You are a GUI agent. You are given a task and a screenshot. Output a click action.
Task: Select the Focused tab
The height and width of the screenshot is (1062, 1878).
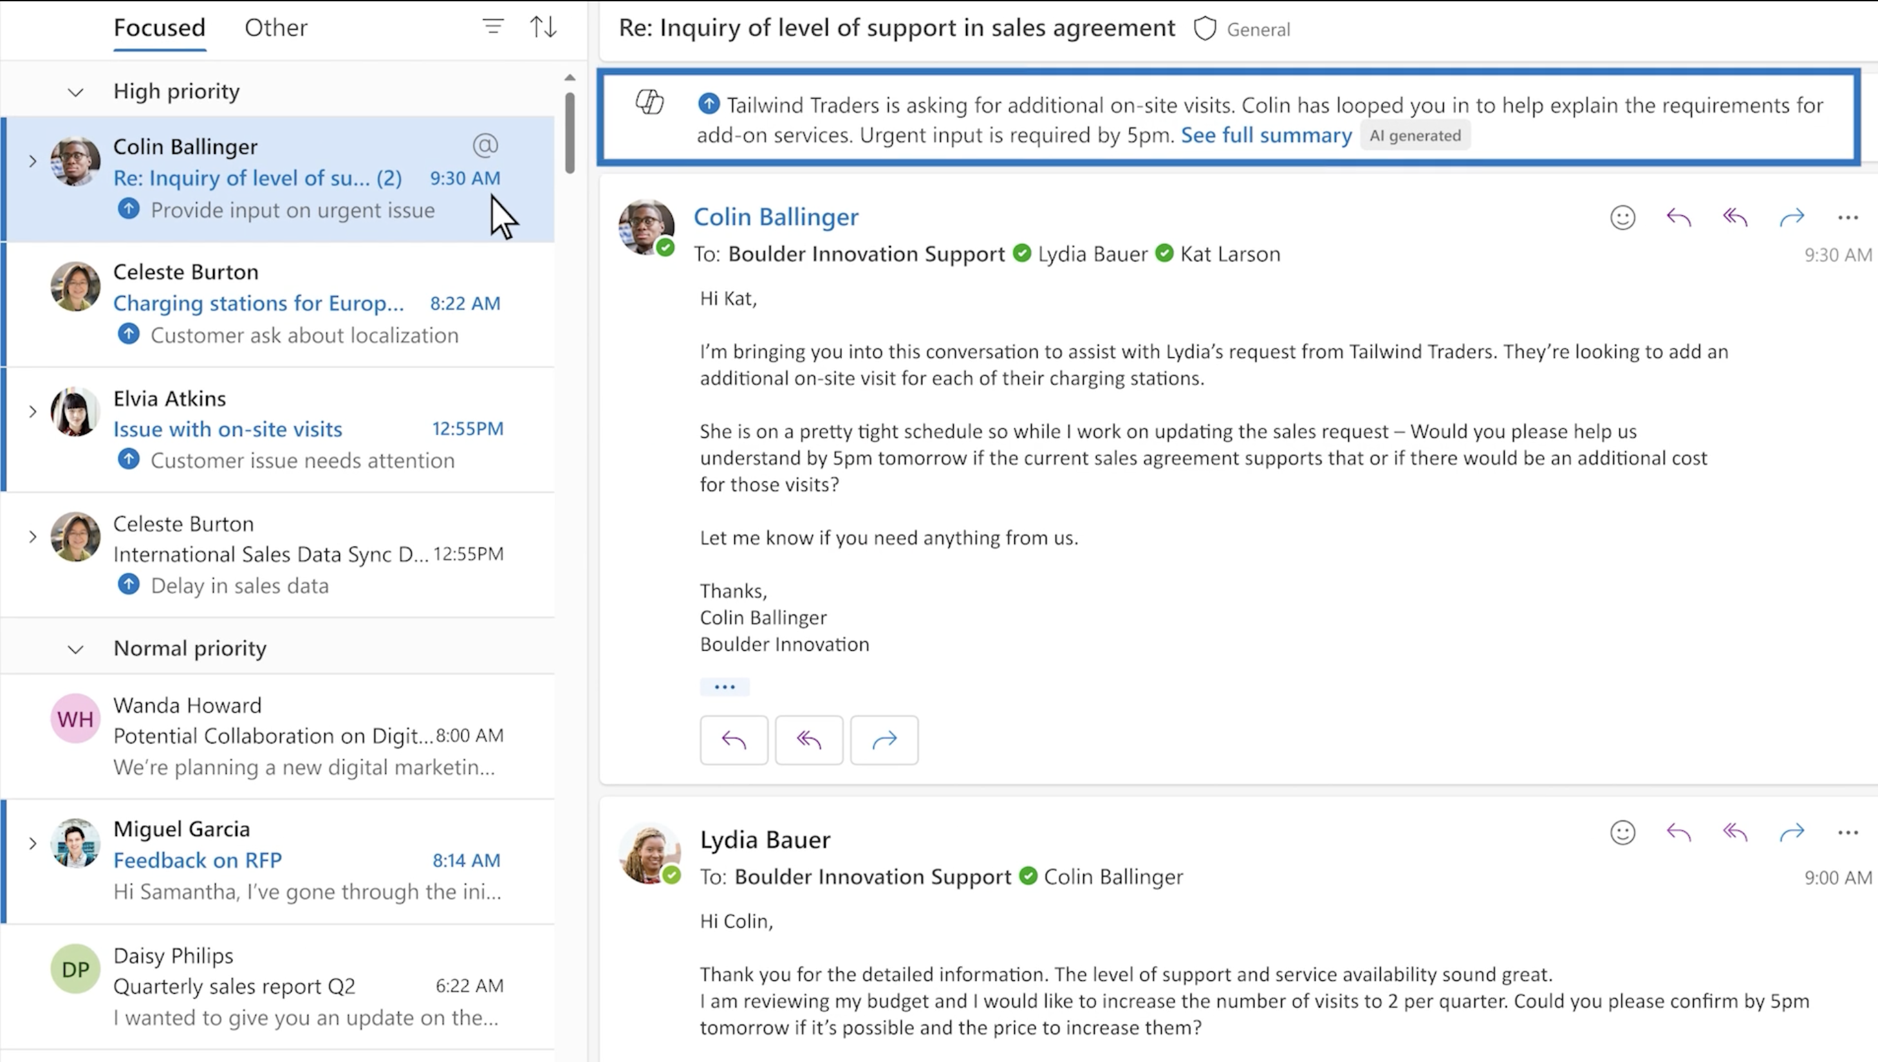[x=159, y=28]
